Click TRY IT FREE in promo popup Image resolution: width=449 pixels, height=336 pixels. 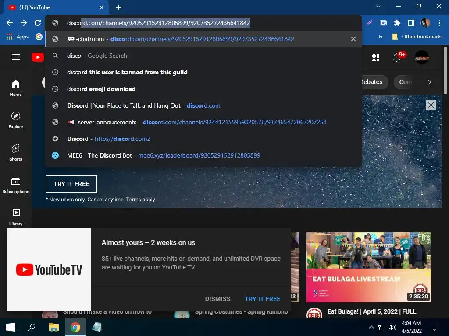(262, 299)
